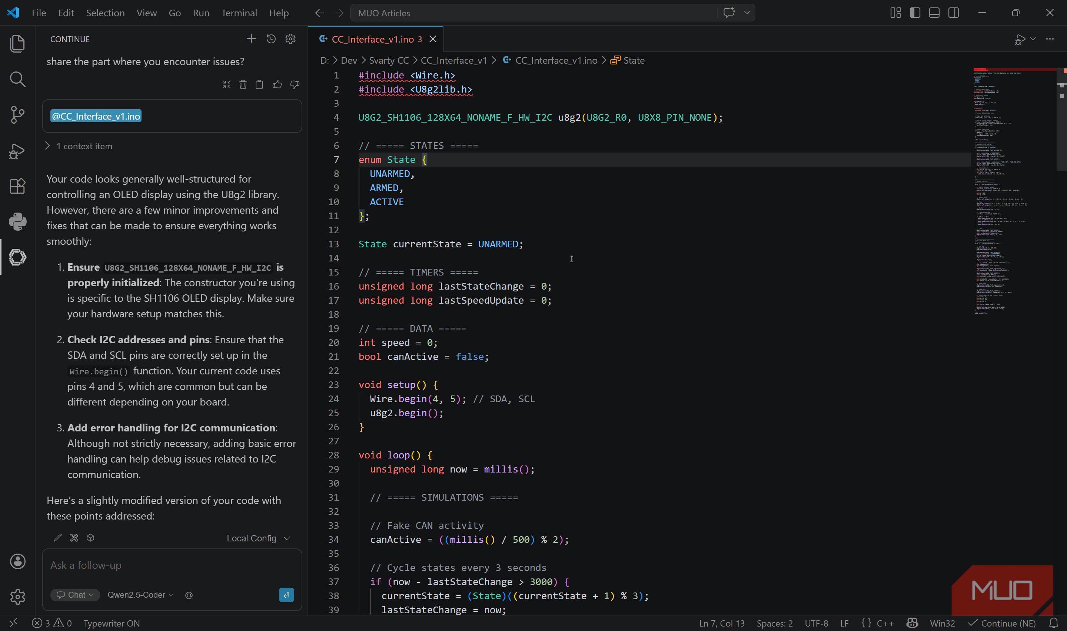This screenshot has height=631, width=1067.
Task: Toggle the Continue (NE) status item
Action: point(1003,623)
